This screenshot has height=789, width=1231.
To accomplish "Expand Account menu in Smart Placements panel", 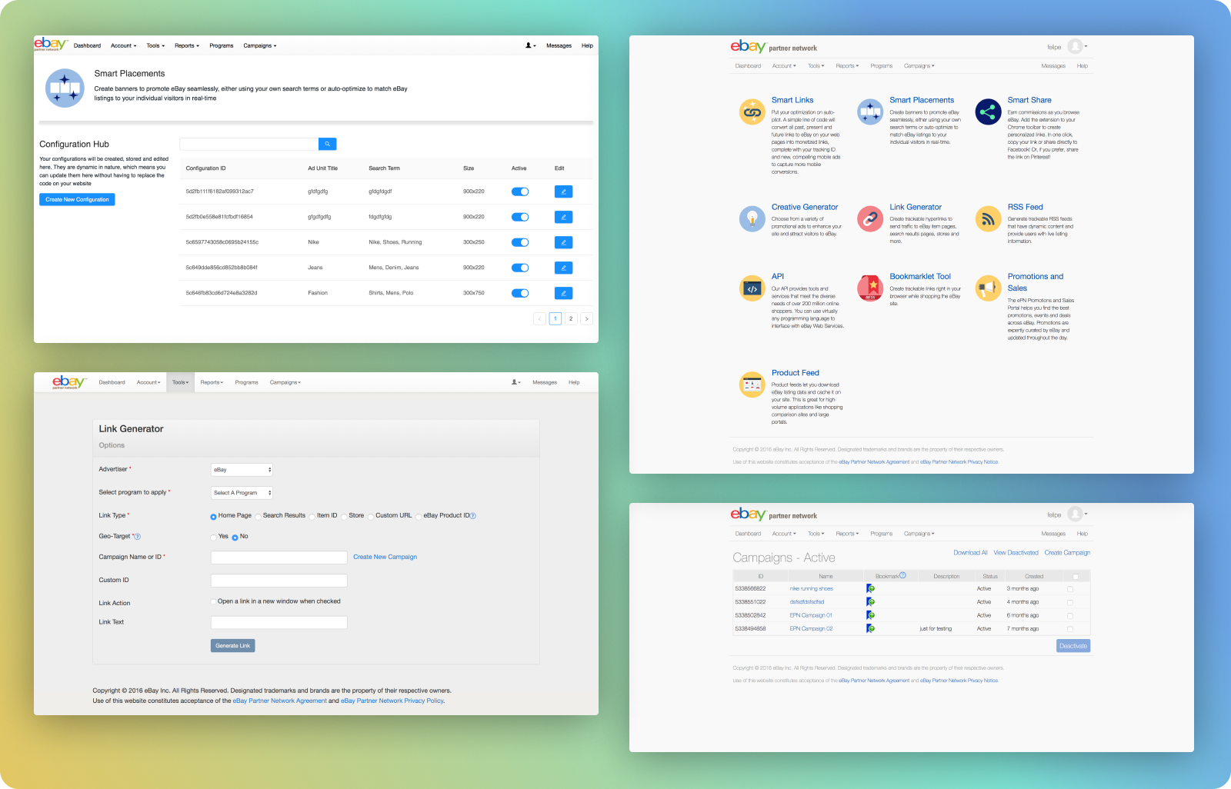I will (x=123, y=45).
